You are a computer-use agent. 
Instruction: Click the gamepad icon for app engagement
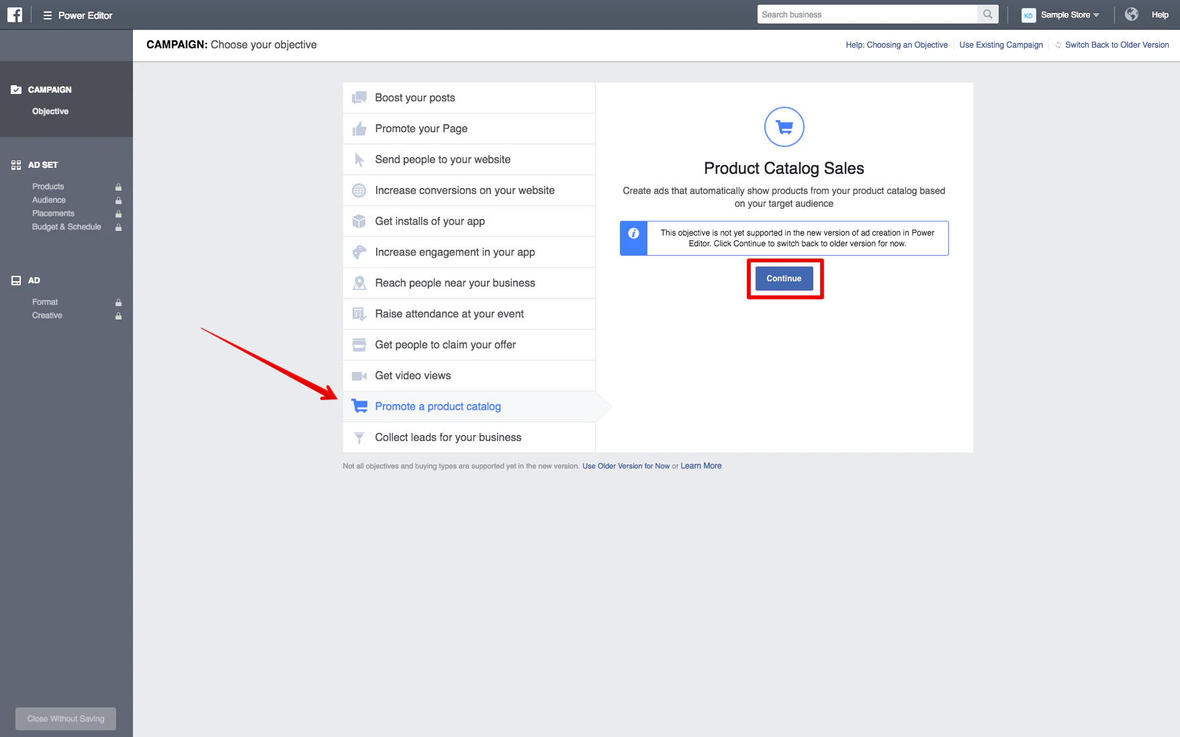[359, 252]
